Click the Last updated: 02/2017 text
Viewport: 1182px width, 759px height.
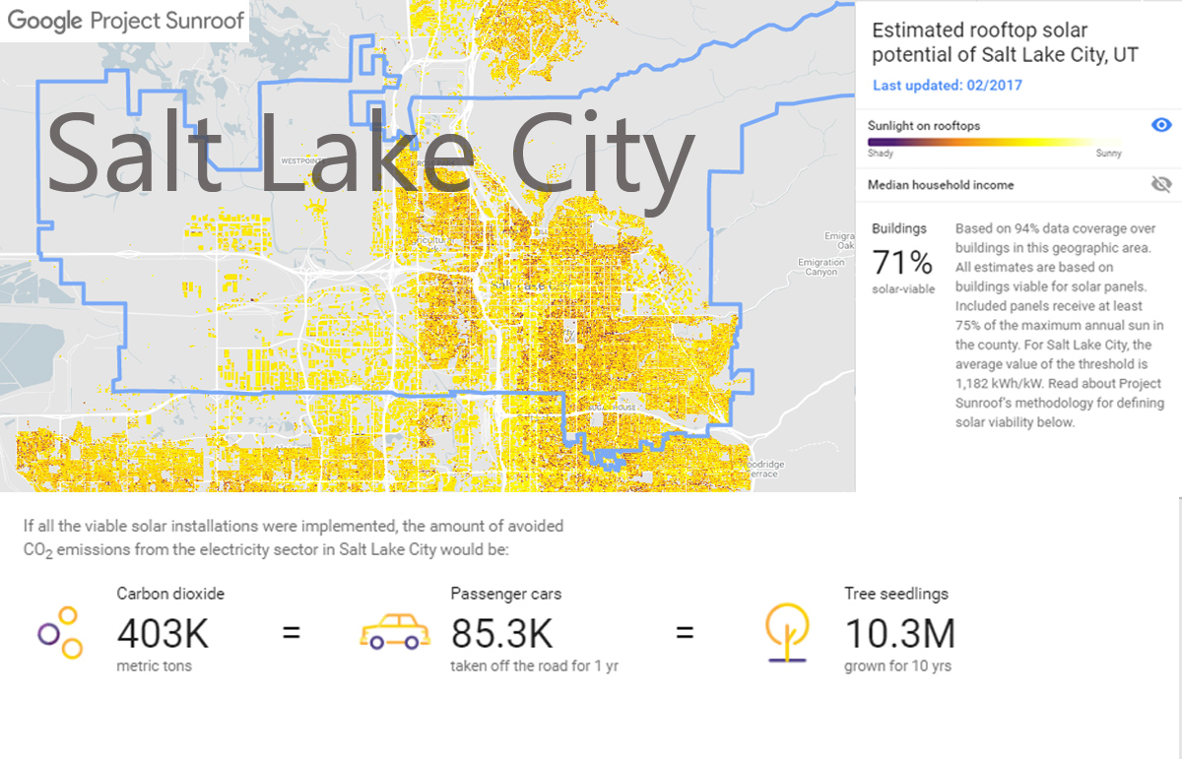(948, 86)
